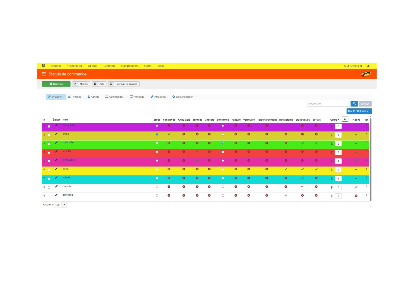The height and width of the screenshot is (292, 414).
Task: Edit the remboursée status with pencil icon
Action: (x=56, y=160)
